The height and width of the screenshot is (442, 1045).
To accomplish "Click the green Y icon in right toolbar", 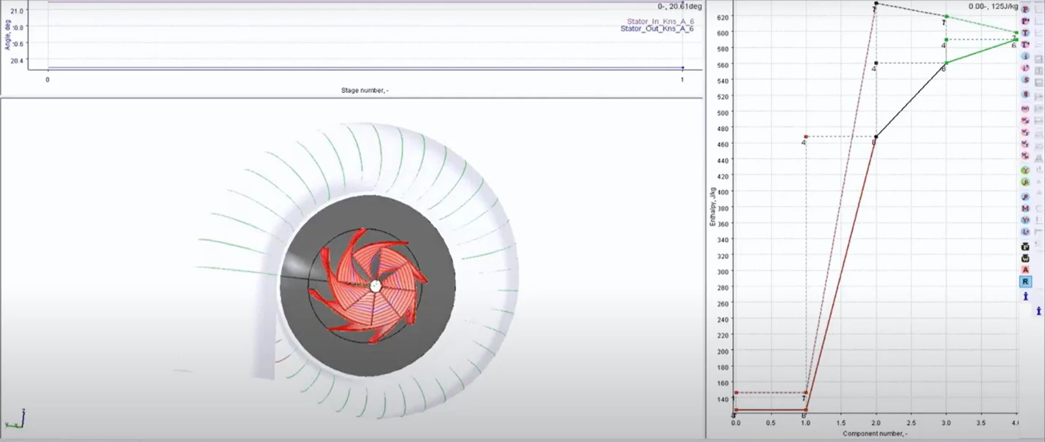I will click(x=1025, y=170).
